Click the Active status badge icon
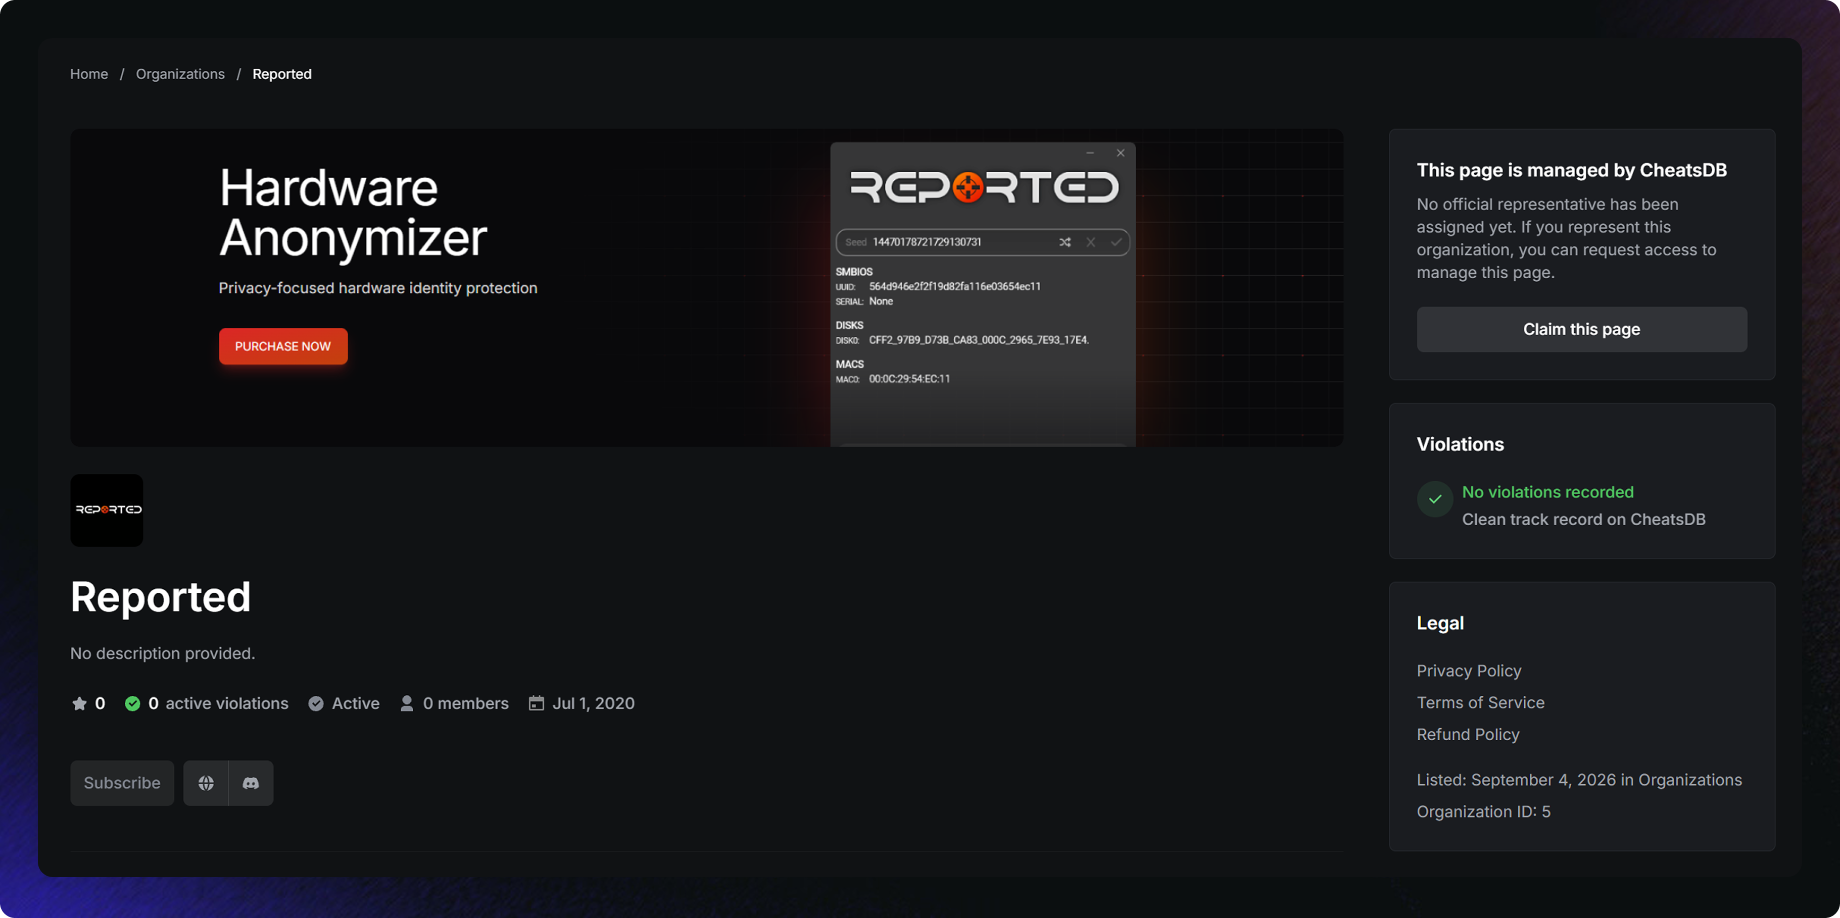The image size is (1840, 918). pyautogui.click(x=316, y=703)
